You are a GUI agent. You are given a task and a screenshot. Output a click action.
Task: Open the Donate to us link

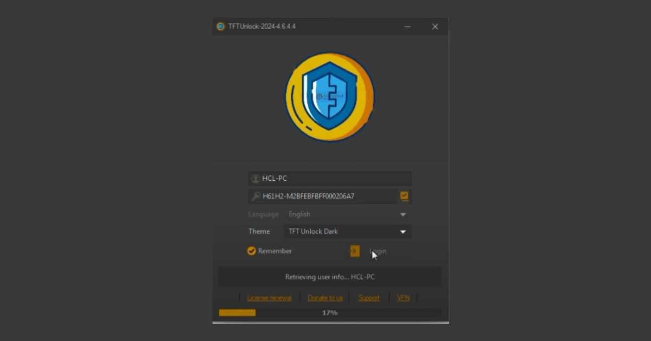325,298
